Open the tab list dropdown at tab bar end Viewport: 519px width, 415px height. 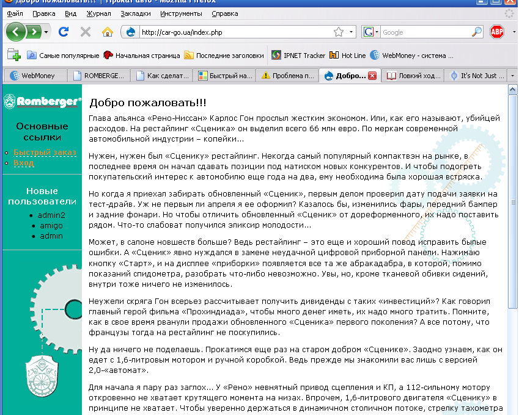[513, 76]
